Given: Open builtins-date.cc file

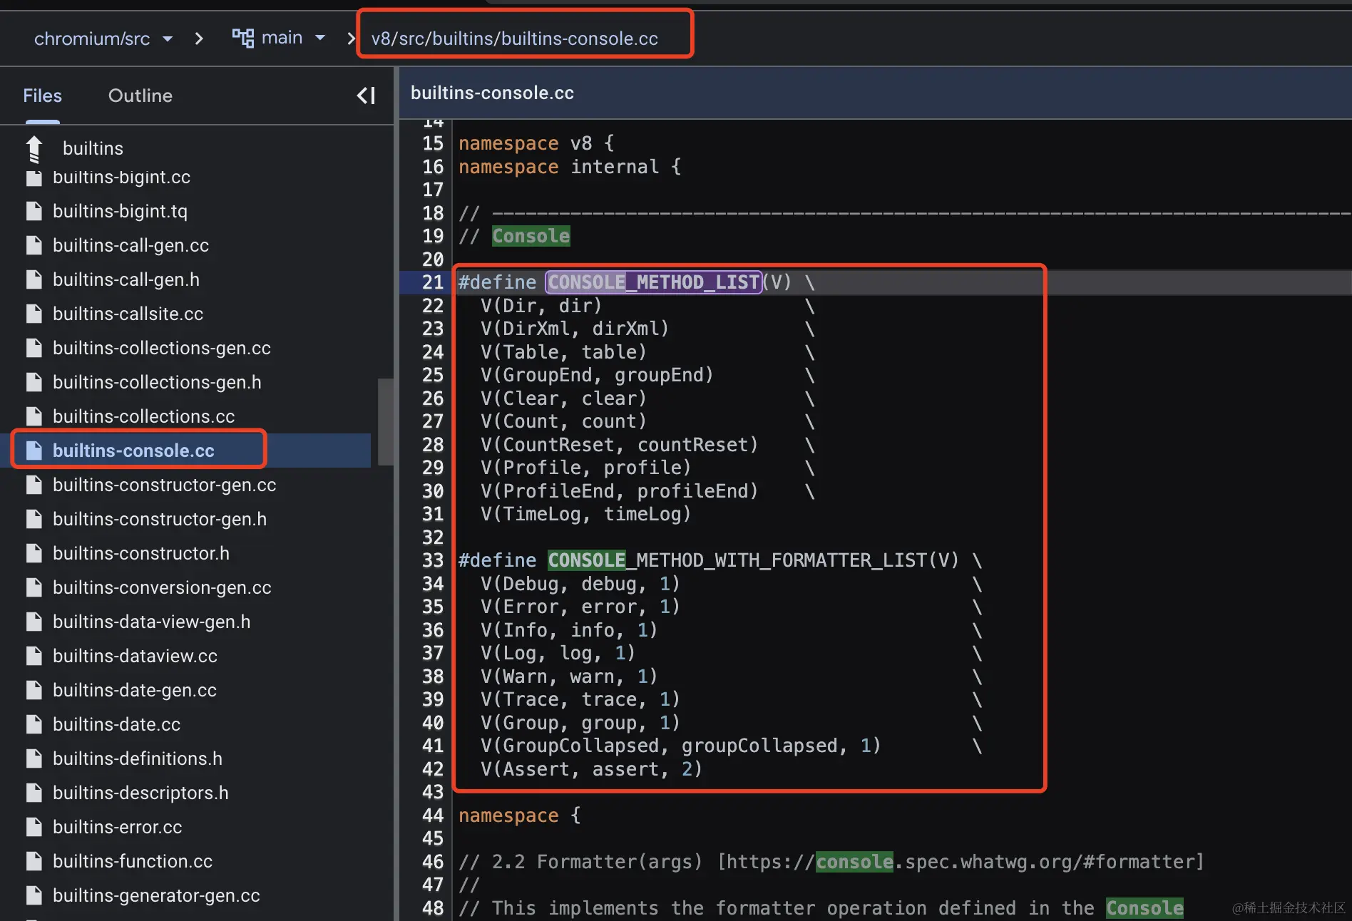Looking at the screenshot, I should tap(116, 724).
